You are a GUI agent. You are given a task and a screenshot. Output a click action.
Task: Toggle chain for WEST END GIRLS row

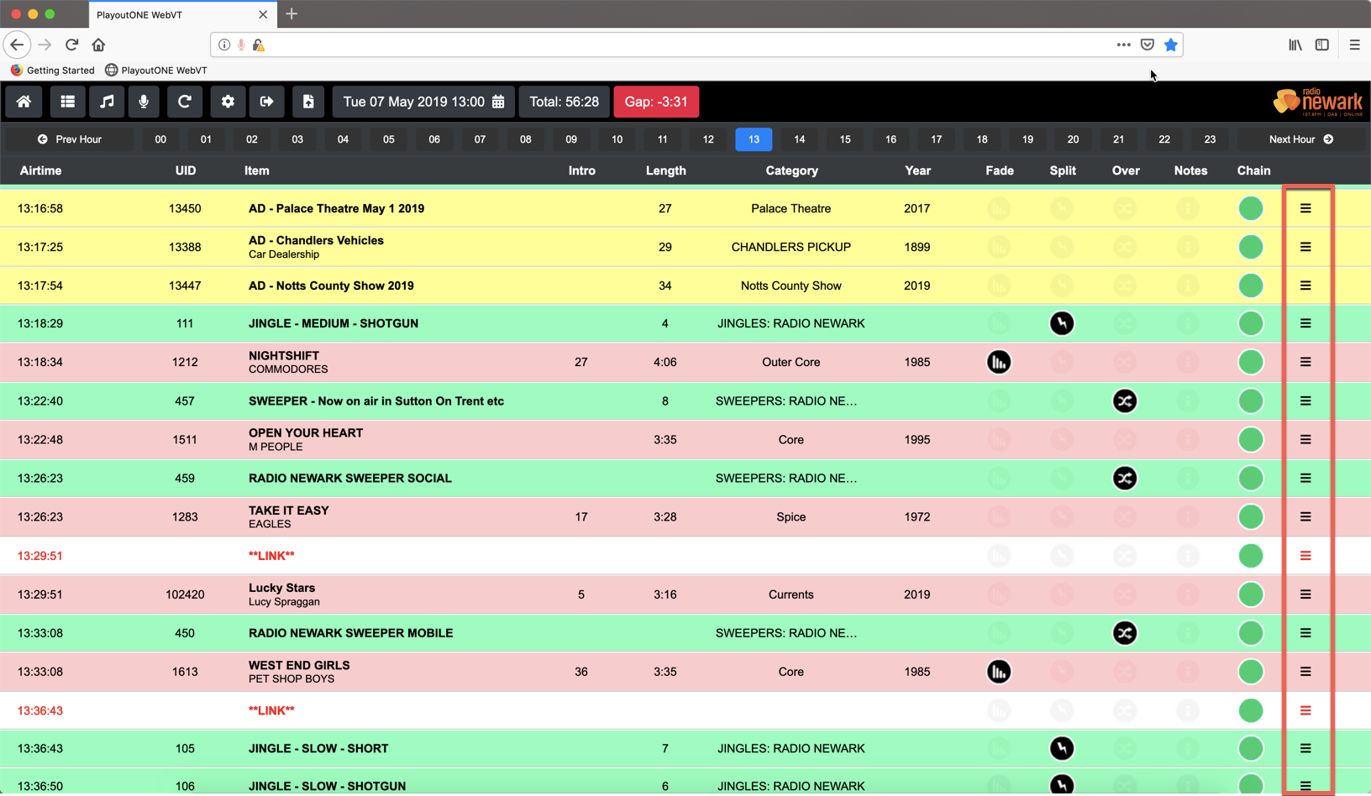[x=1251, y=672]
